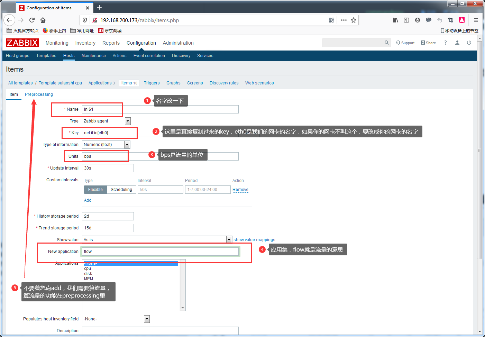Image resolution: width=485 pixels, height=337 pixels.
Task: Go back with the browser back arrow
Action: 9,20
